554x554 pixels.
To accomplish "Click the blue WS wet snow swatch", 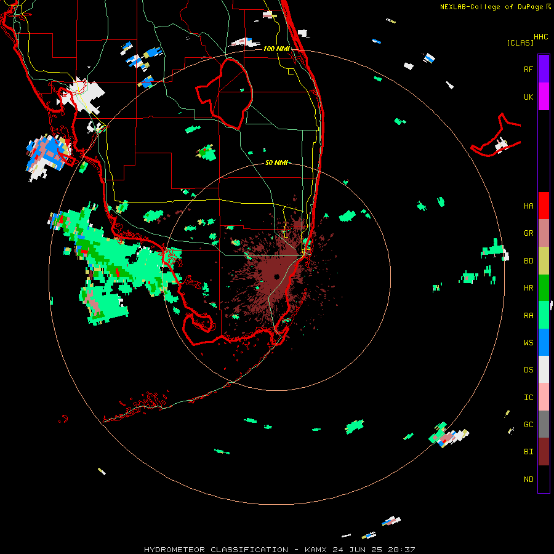I will (x=544, y=342).
